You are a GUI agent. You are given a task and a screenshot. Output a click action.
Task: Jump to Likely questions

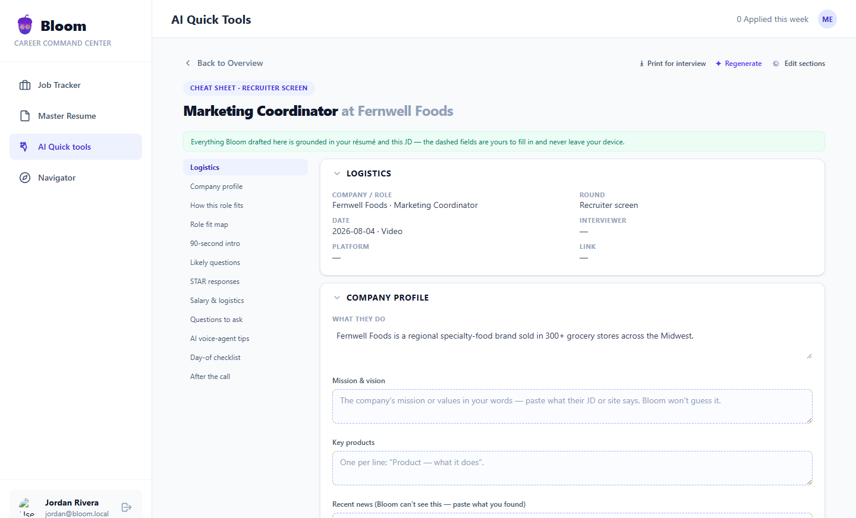click(x=246, y=262)
